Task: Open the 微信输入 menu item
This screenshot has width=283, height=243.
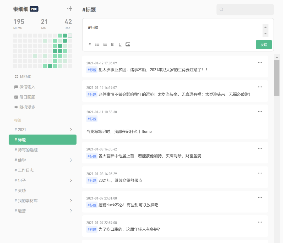Action: pyautogui.click(x=25, y=87)
